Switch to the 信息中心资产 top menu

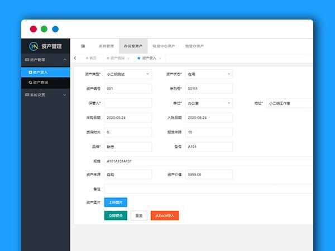click(x=164, y=46)
